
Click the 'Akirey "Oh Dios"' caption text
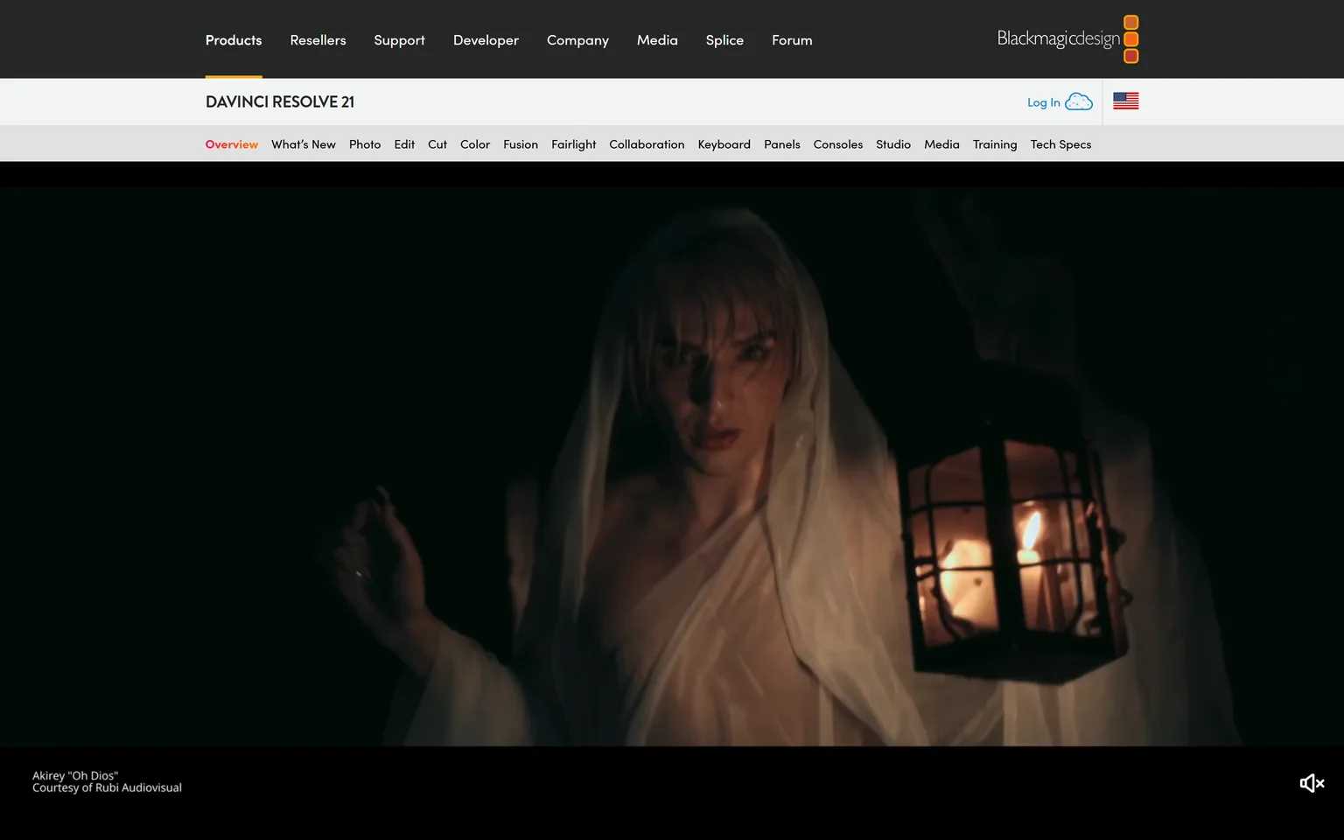click(75, 776)
